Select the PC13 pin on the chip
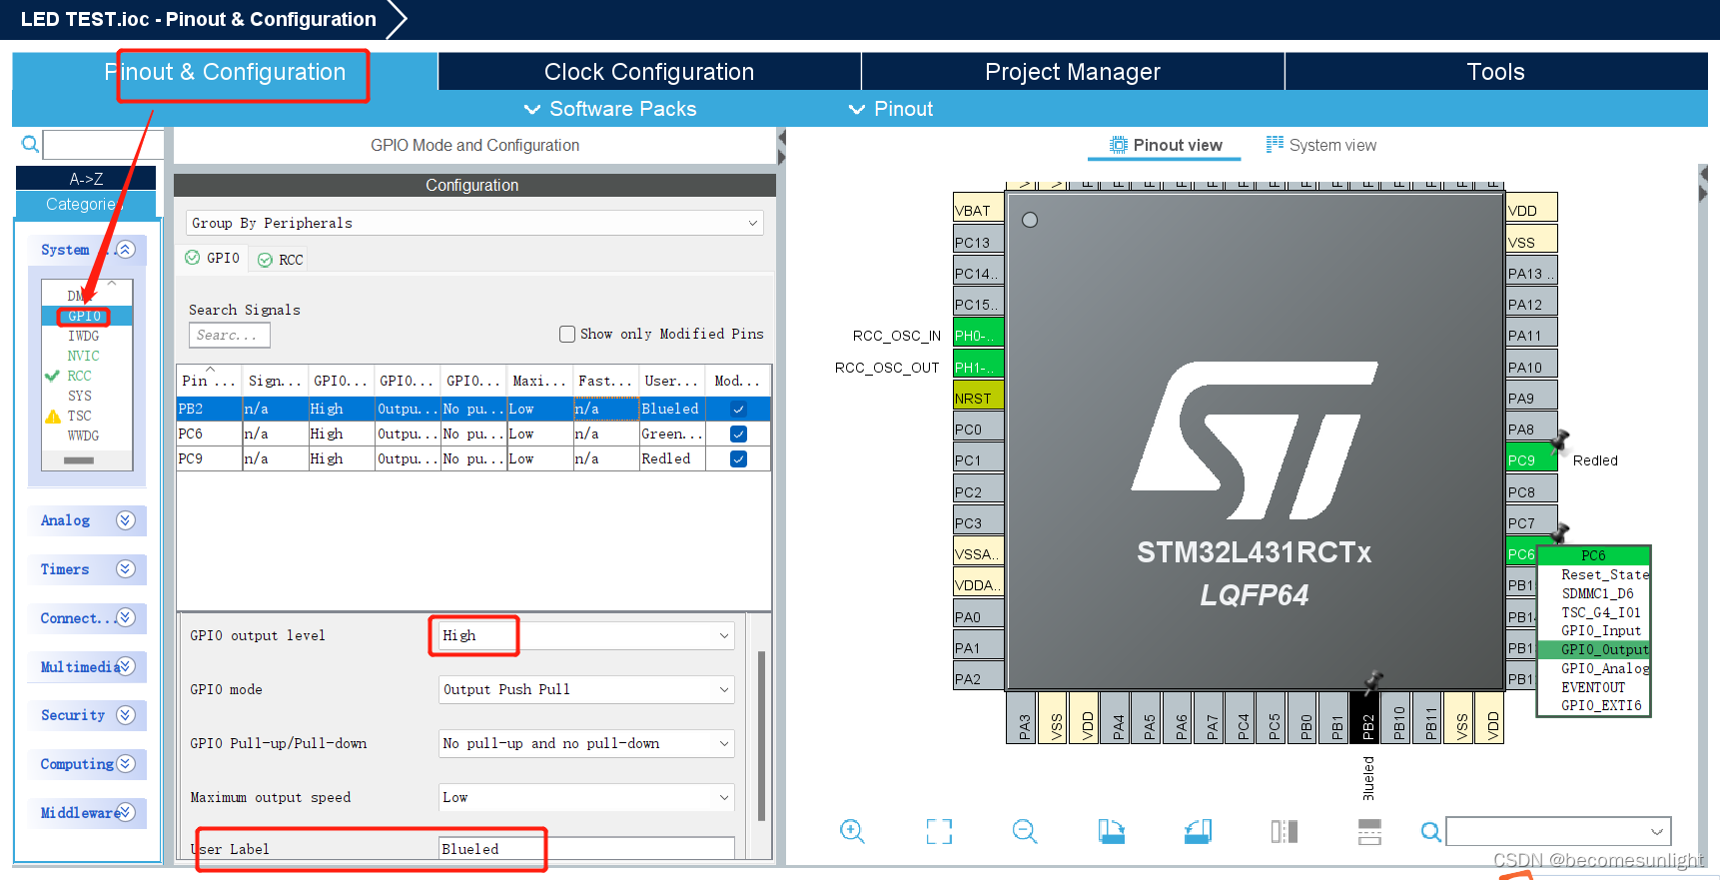The height and width of the screenshot is (880, 1720). (x=978, y=242)
